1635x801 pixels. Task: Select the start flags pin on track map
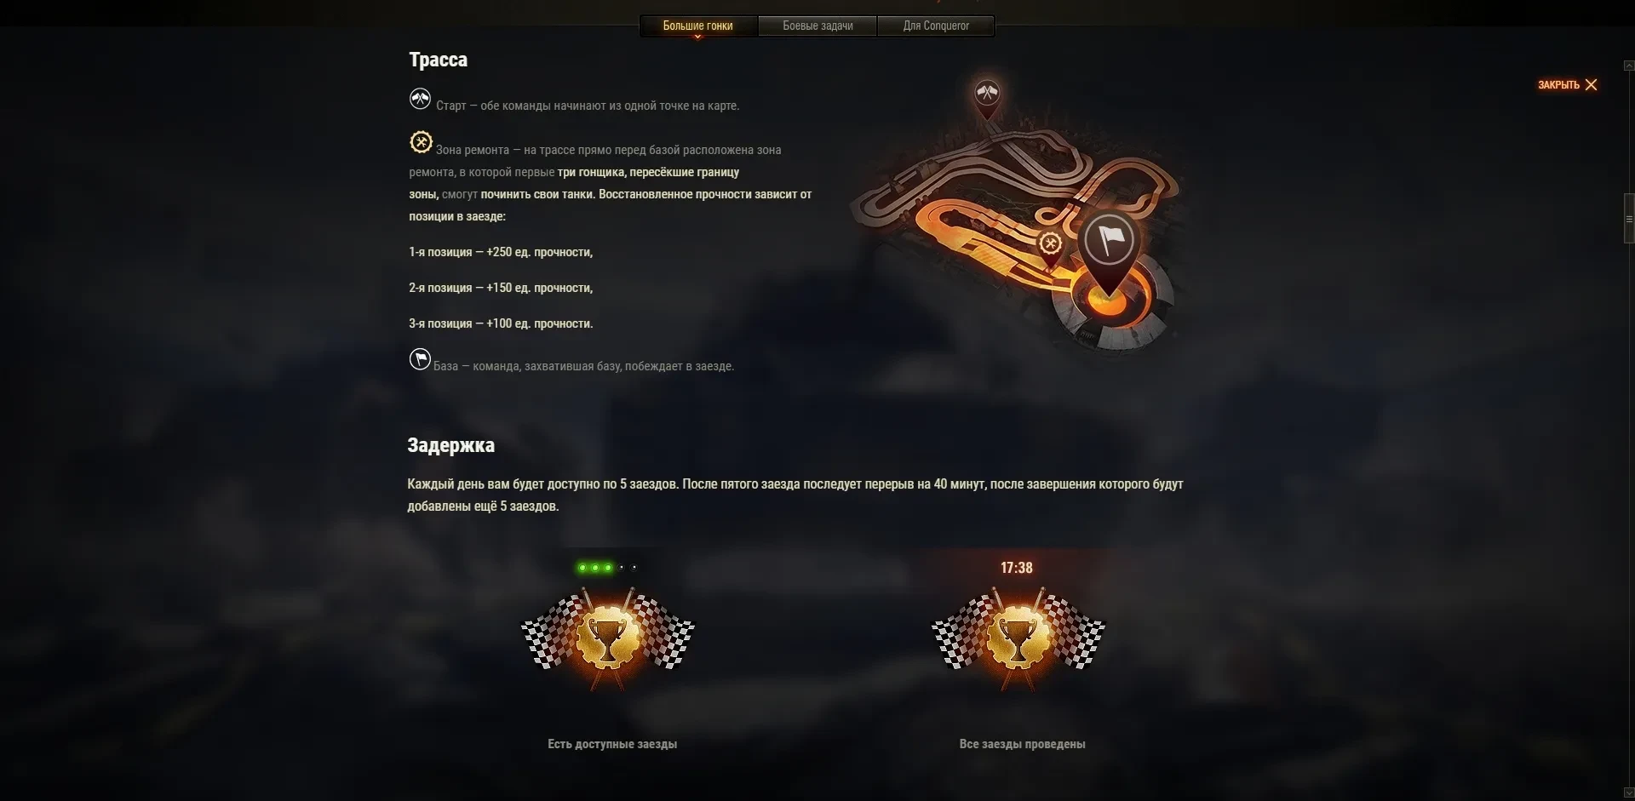[x=987, y=96]
